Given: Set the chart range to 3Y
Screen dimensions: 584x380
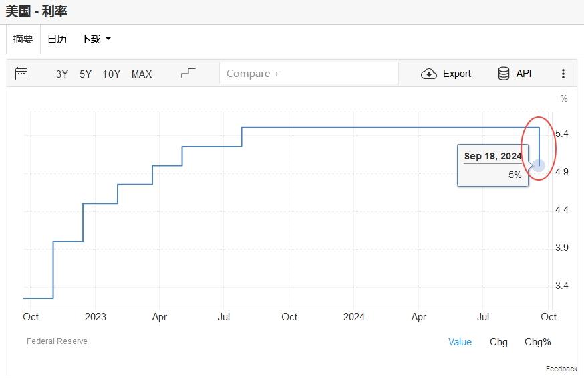Looking at the screenshot, I should pyautogui.click(x=62, y=74).
